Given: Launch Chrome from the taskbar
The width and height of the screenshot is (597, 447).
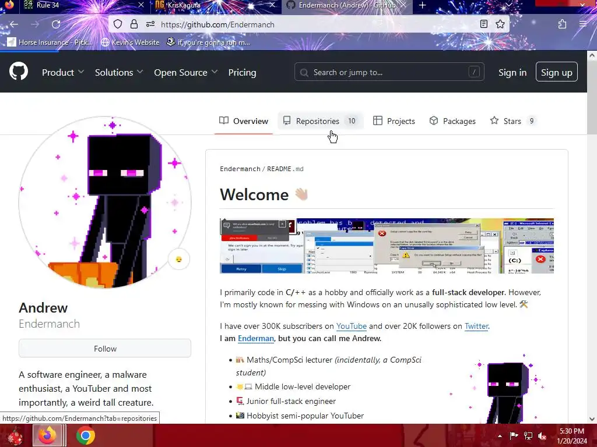Looking at the screenshot, I should pyautogui.click(x=86, y=435).
